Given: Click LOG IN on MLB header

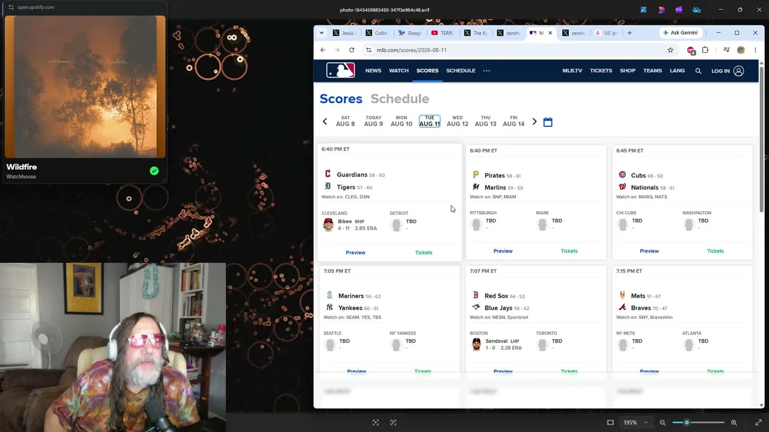Looking at the screenshot, I should (x=720, y=71).
